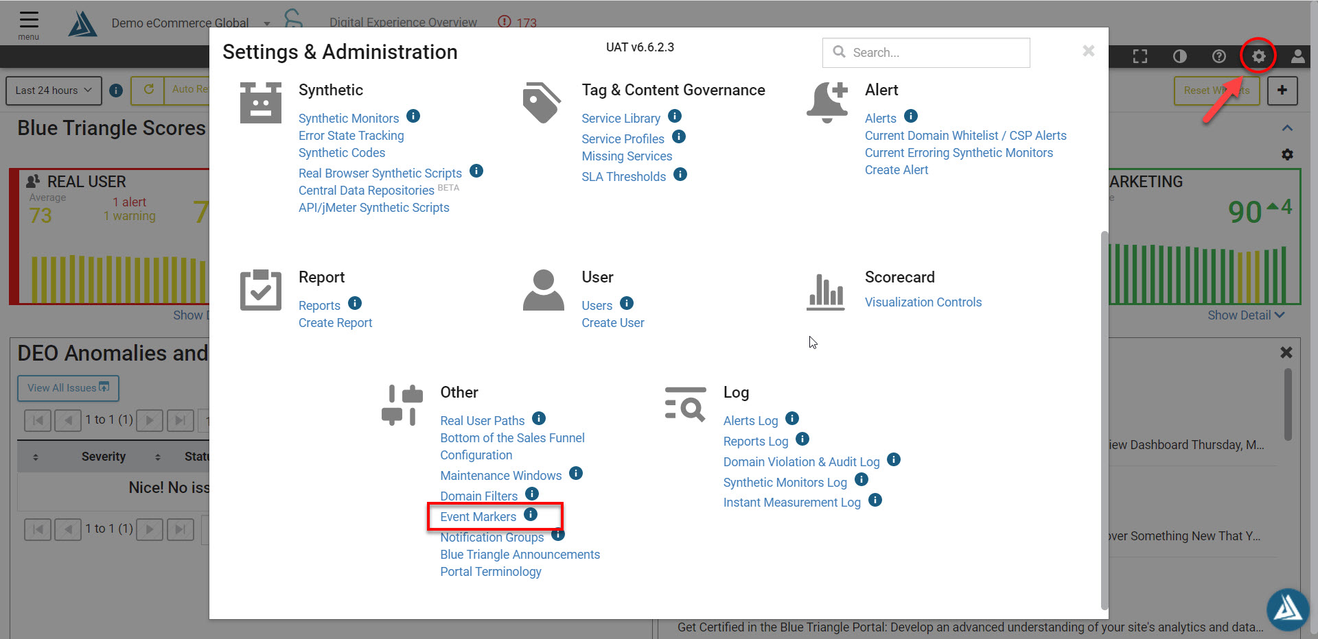This screenshot has height=639, width=1318.
Task: Click info icon next to Maintenance Windows
Action: [576, 473]
